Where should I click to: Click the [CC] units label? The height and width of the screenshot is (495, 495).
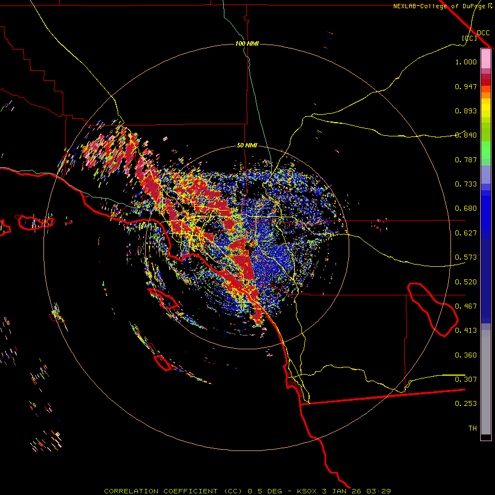coord(470,38)
